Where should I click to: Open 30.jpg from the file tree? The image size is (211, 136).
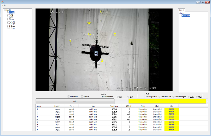coord(11,19)
